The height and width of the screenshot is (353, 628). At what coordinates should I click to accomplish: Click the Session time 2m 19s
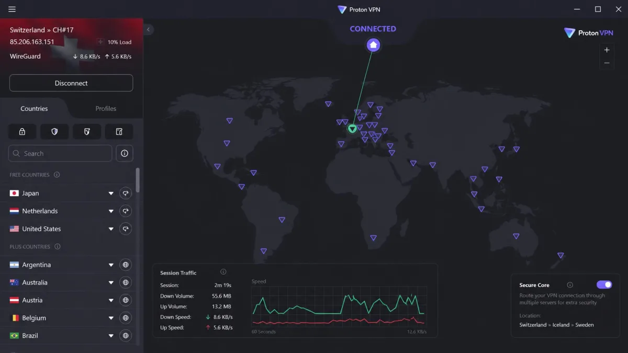tap(222, 285)
